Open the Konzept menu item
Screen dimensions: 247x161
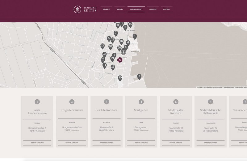click(106, 9)
